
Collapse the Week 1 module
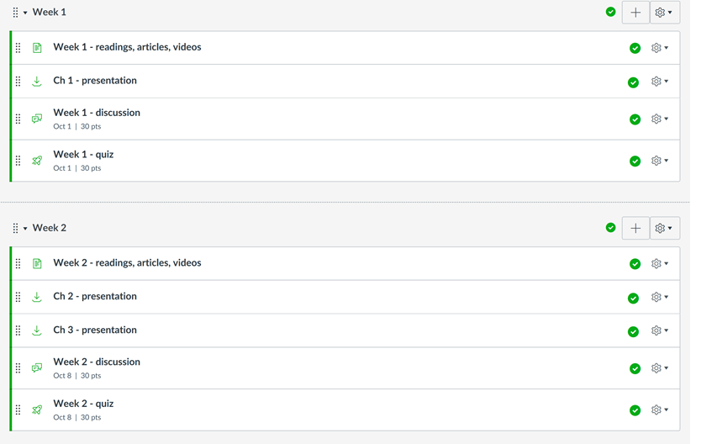coord(25,13)
